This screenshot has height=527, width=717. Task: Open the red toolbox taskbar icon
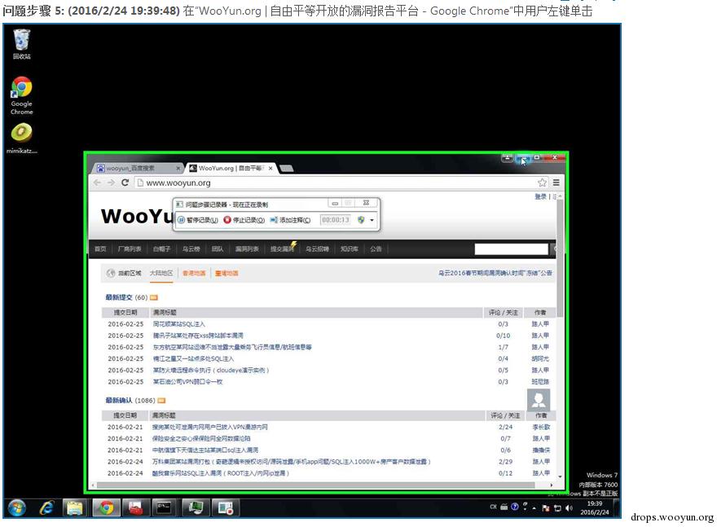pyautogui.click(x=135, y=507)
